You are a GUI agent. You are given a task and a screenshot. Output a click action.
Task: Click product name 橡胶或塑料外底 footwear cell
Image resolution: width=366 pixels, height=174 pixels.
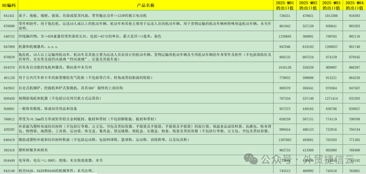pyautogui.click(x=145, y=140)
